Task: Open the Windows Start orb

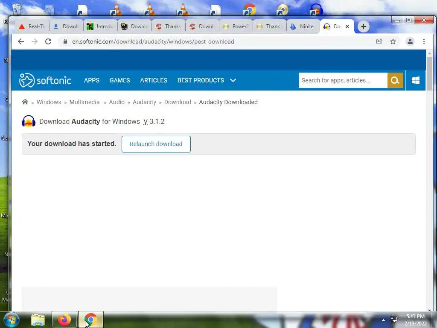Action: click(x=11, y=319)
